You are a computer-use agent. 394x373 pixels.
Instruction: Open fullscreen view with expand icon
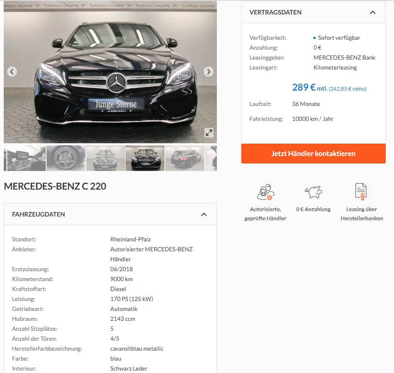pos(209,133)
